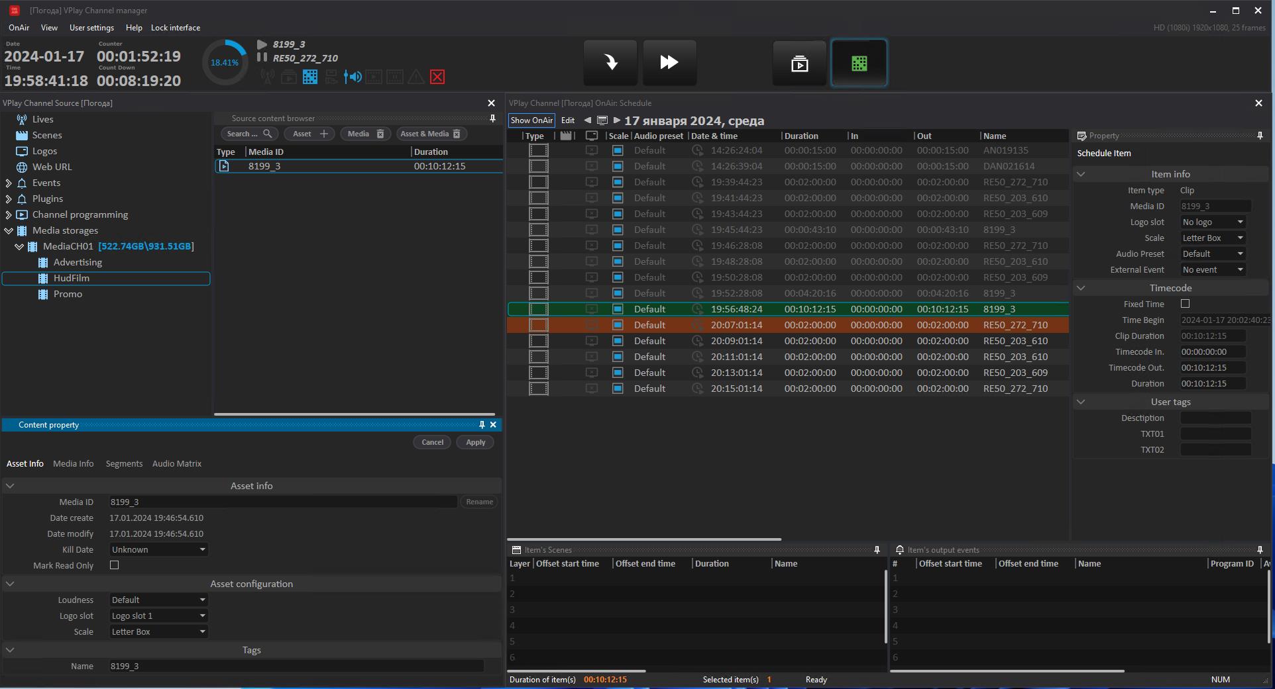Click the Rename button
The image size is (1275, 689).
(479, 502)
